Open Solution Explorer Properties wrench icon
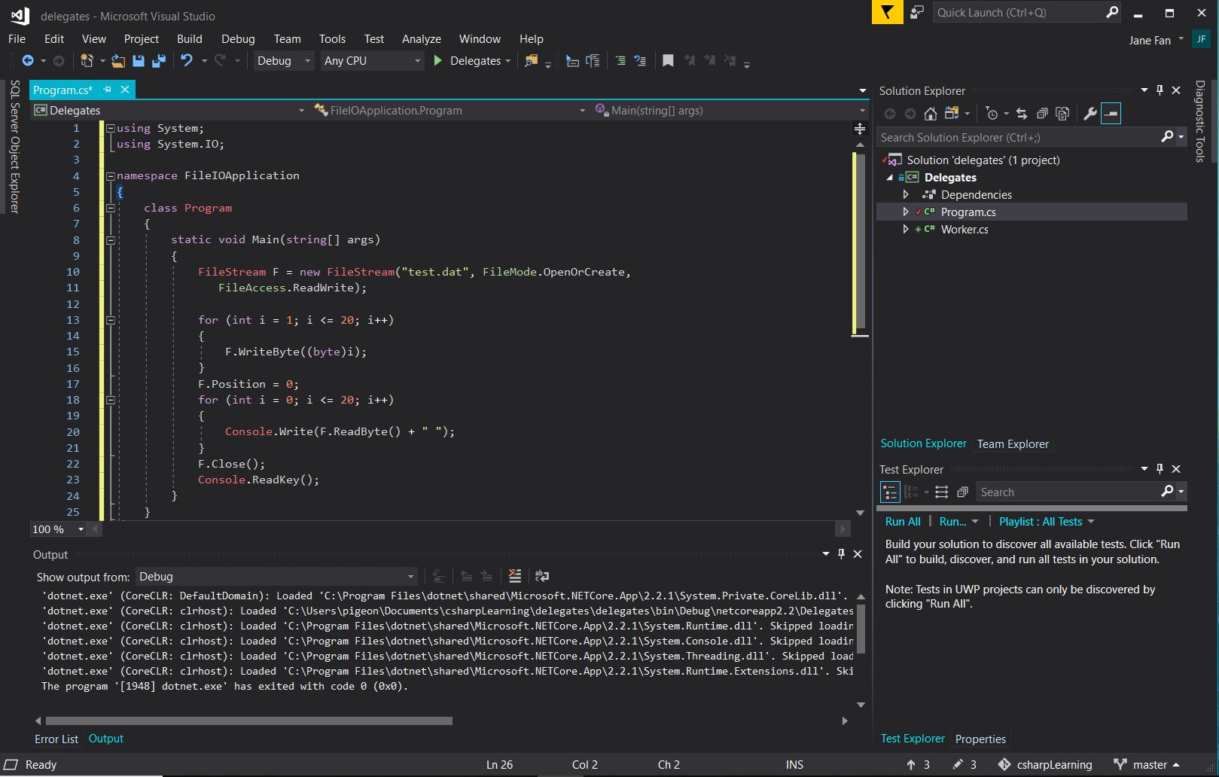 tap(1090, 113)
